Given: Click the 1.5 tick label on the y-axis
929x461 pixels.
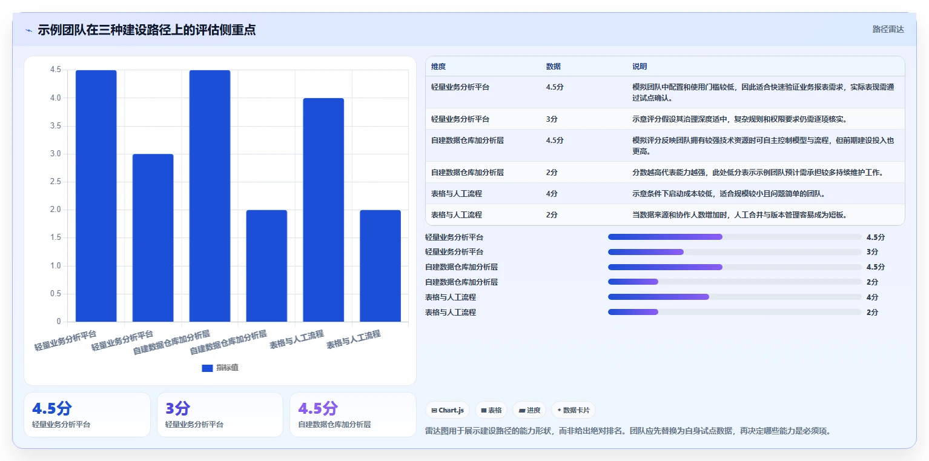Looking at the screenshot, I should (55, 237).
